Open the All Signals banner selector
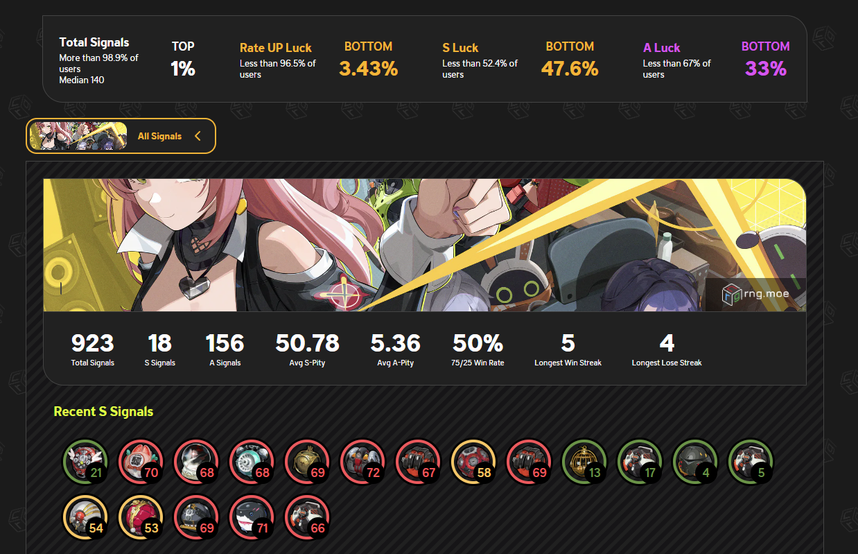Viewport: 858px width, 554px height. pyautogui.click(x=121, y=136)
